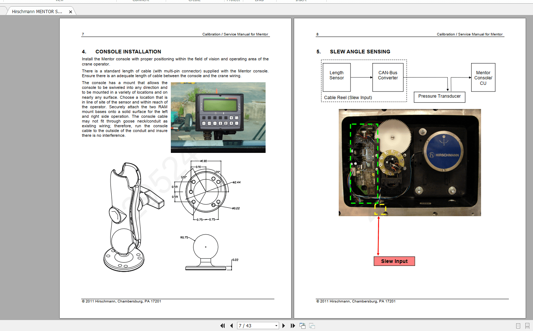This screenshot has height=331, width=533.
Task: Open the page number dropdown list
Action: (276, 326)
